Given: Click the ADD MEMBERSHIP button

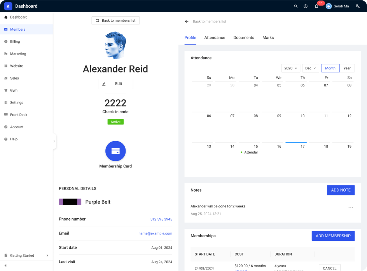Looking at the screenshot, I should (x=333, y=236).
